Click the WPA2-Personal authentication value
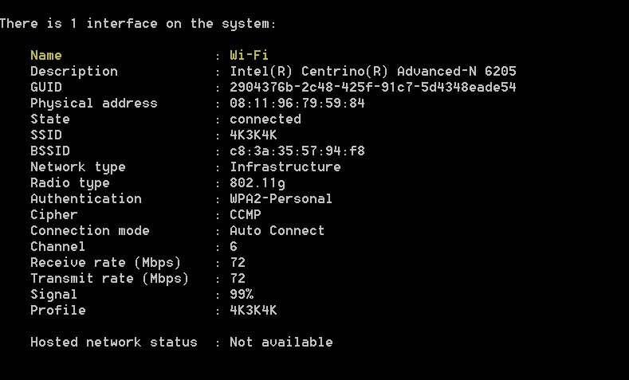Image resolution: width=629 pixels, height=380 pixels. click(x=281, y=199)
